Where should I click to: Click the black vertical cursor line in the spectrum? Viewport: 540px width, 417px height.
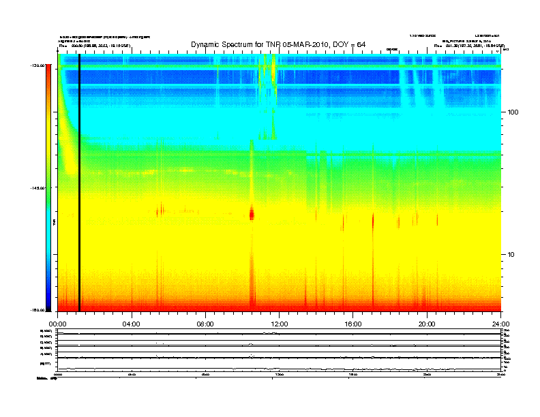pos(79,183)
